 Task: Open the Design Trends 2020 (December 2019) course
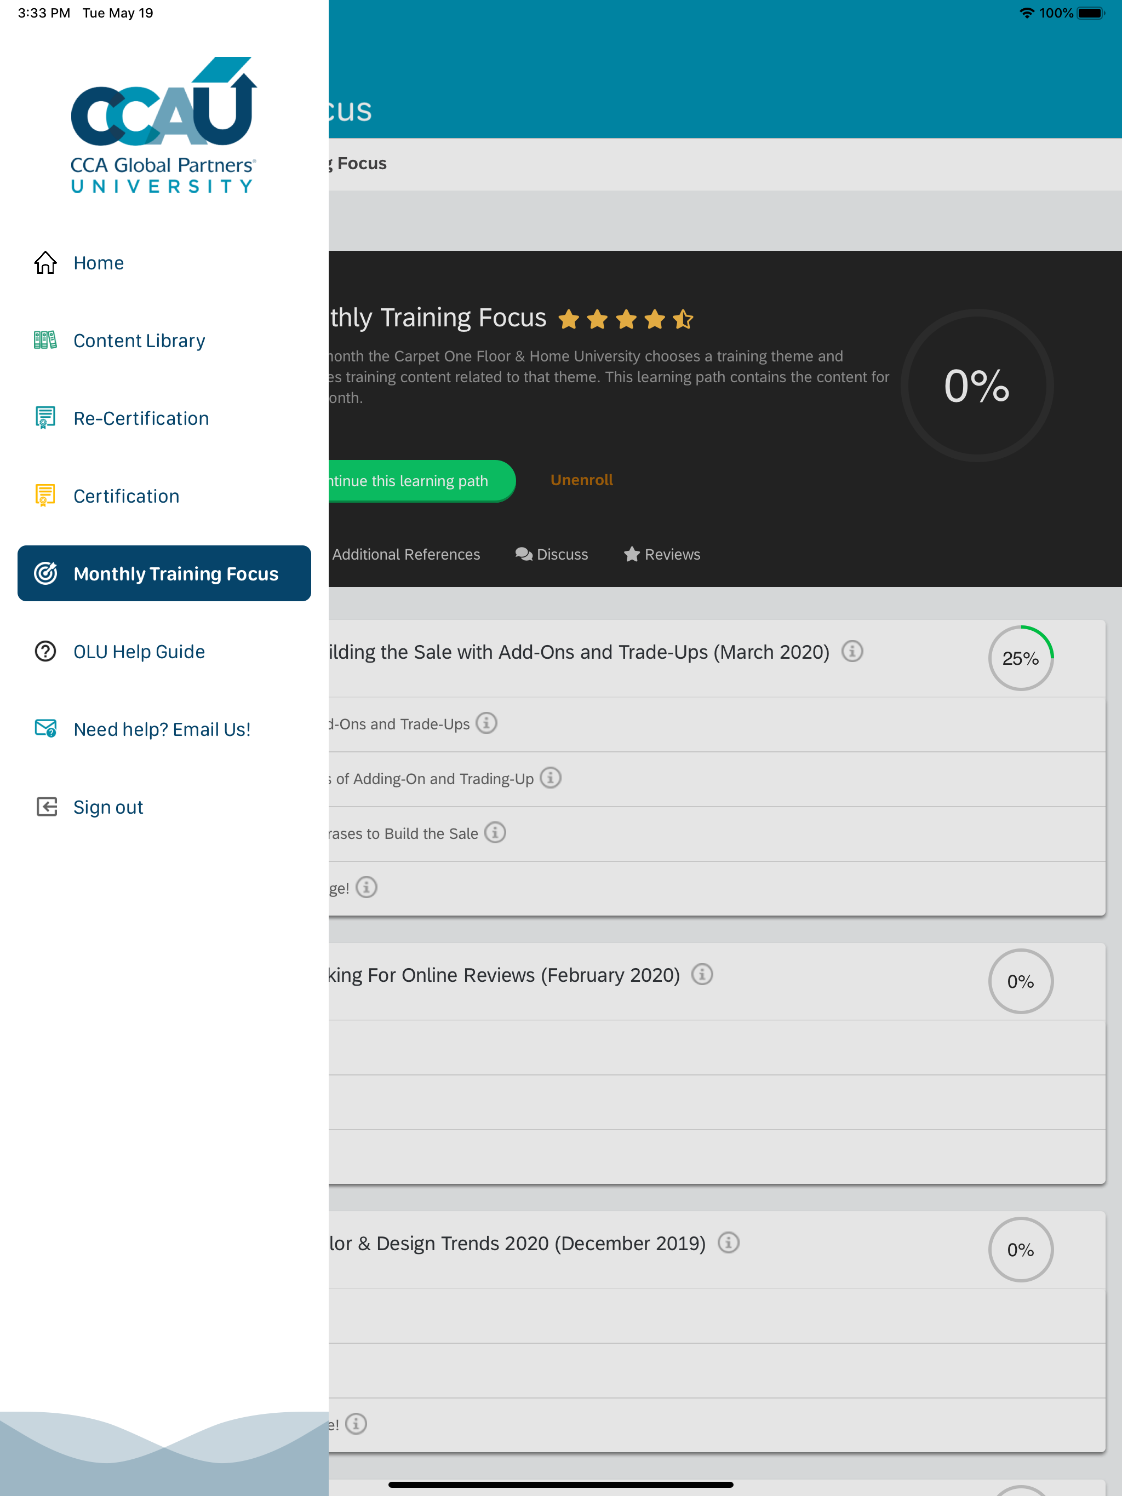coord(517,1244)
